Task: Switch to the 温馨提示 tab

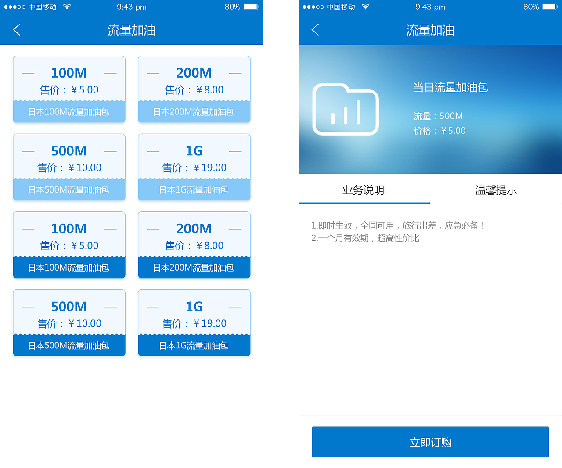Action: 496,190
